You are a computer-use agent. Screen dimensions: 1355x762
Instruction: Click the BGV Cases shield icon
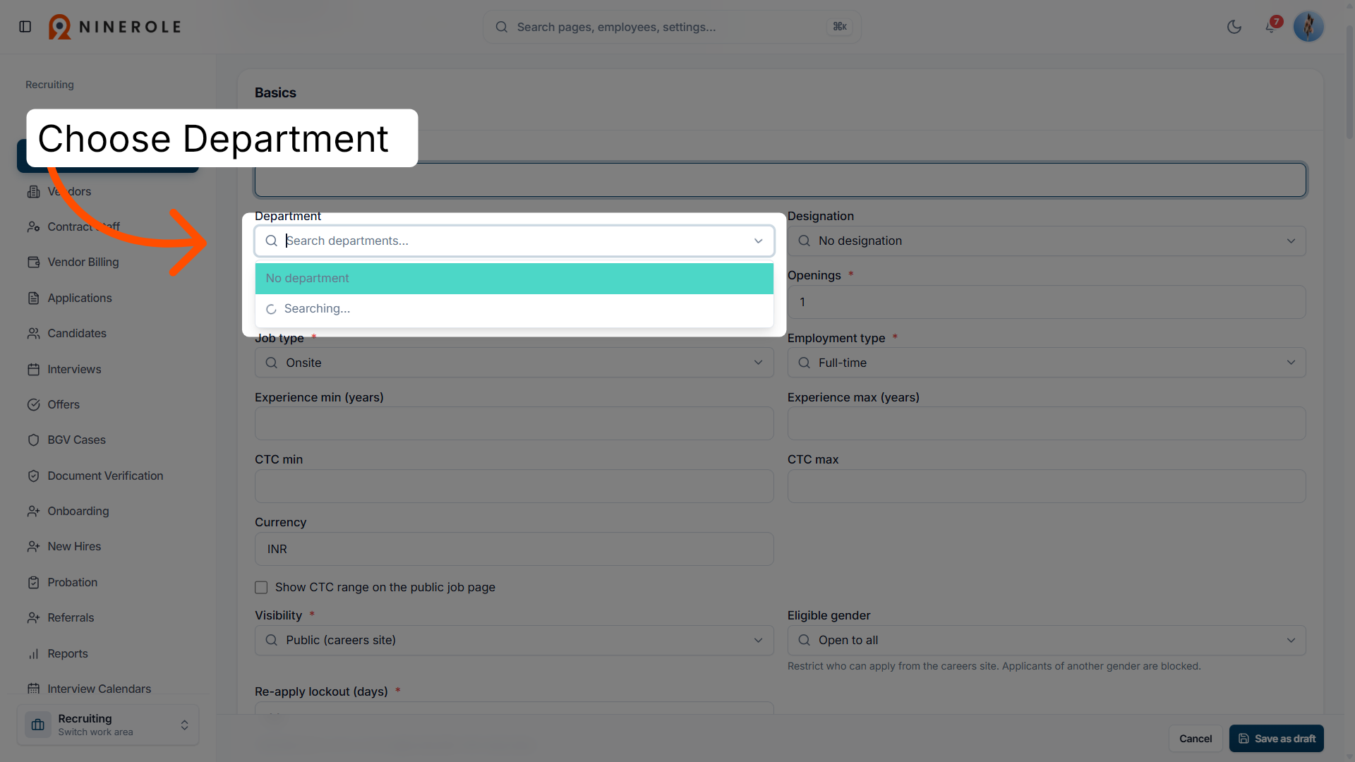point(33,440)
